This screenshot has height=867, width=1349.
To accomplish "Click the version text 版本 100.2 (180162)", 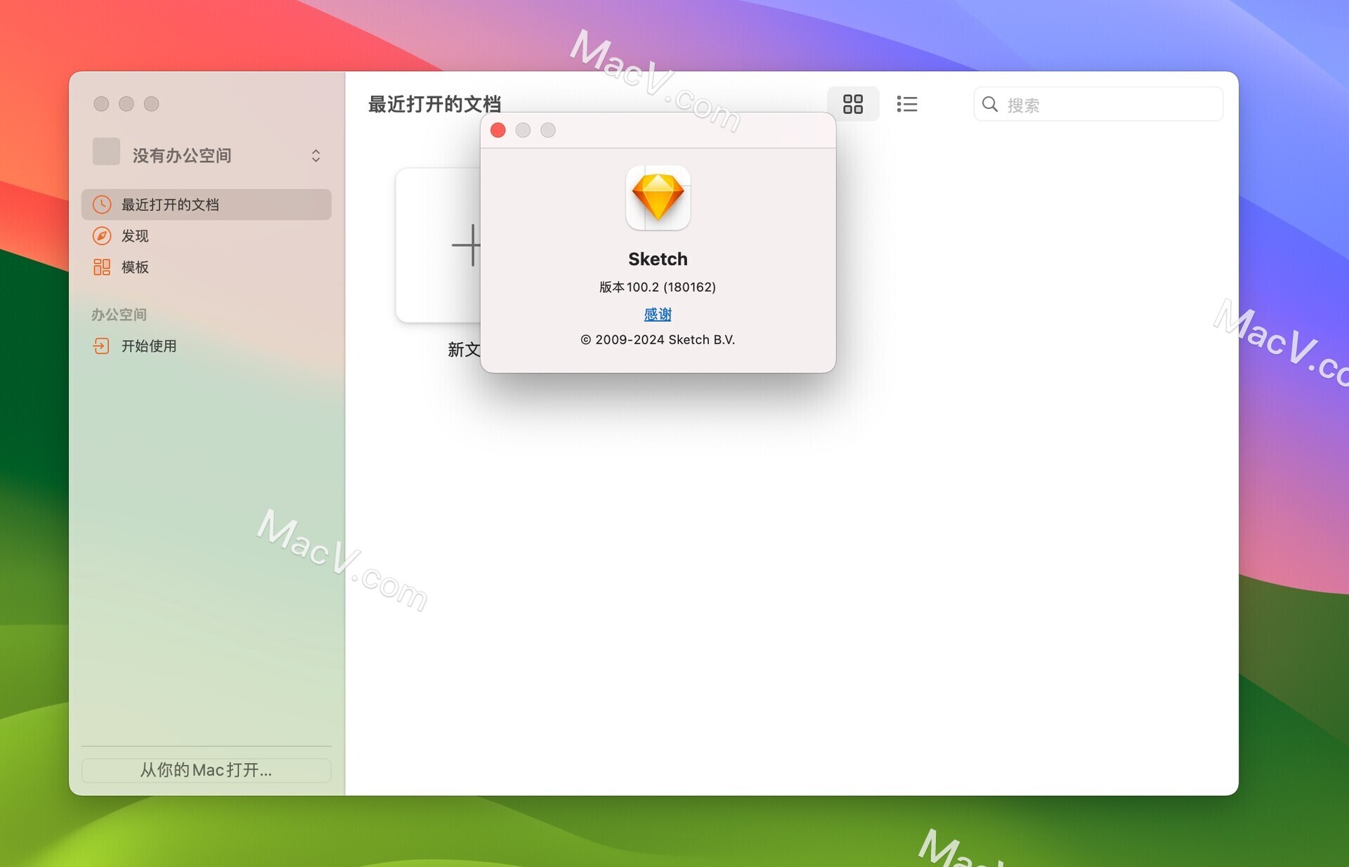I will click(x=658, y=287).
